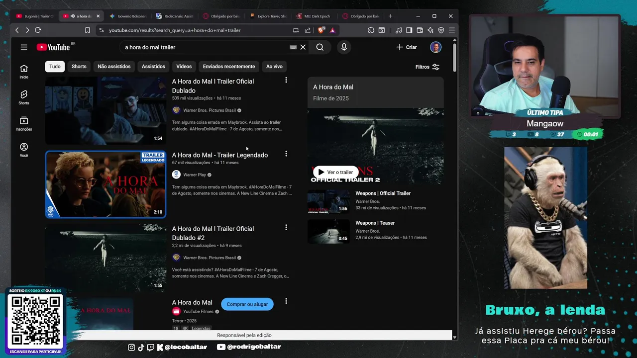Screen dimensions: 637x358
Task: Open the Você sidebar item
Action: 24,150
